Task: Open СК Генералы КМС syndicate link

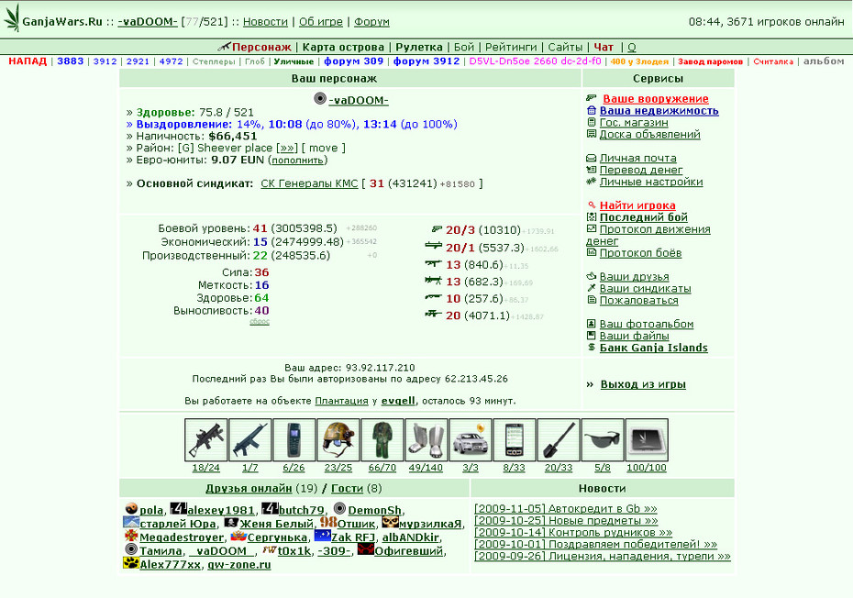Action: click(x=309, y=183)
